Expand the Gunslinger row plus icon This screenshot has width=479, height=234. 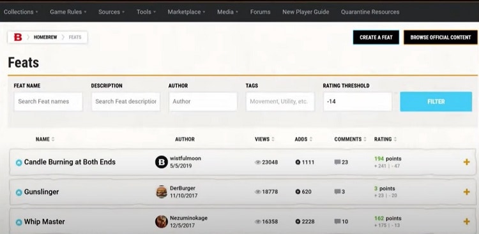(x=466, y=192)
